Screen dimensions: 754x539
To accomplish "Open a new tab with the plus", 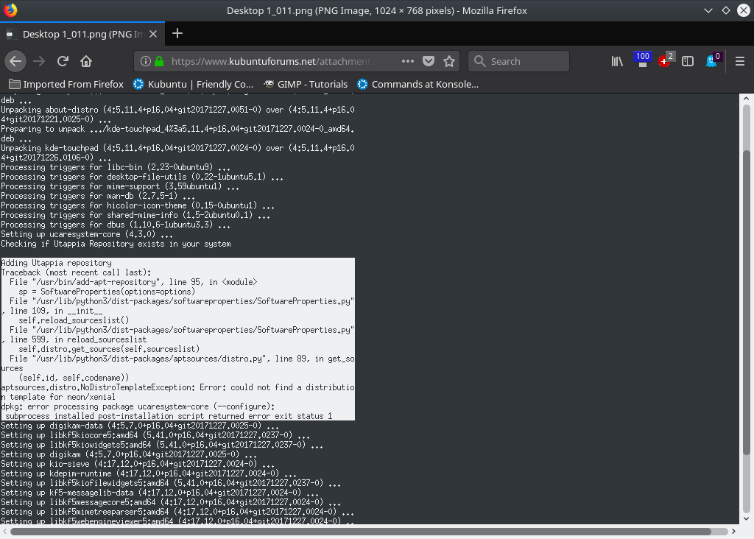I will click(x=177, y=33).
